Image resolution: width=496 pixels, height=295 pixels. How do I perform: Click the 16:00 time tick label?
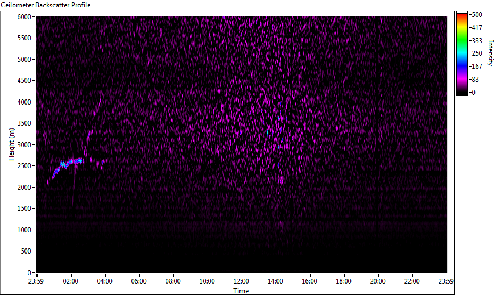coord(309,281)
